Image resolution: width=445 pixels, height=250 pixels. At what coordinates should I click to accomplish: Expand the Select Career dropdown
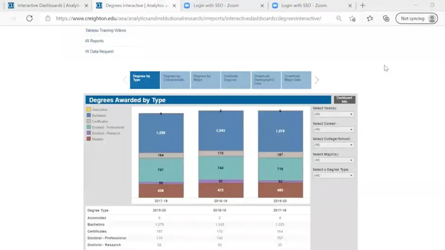(x=333, y=129)
